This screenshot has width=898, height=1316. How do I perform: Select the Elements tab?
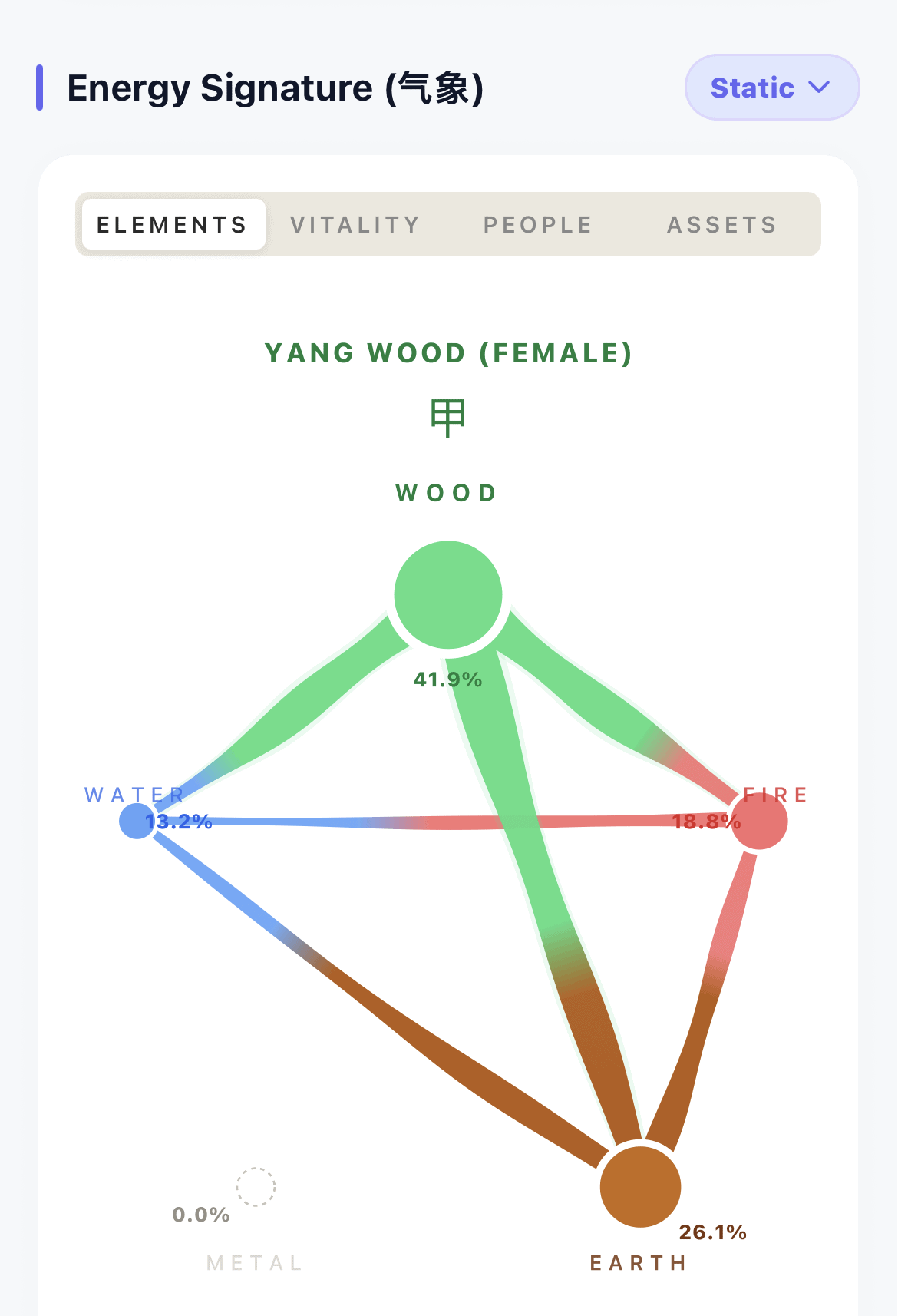coord(173,224)
